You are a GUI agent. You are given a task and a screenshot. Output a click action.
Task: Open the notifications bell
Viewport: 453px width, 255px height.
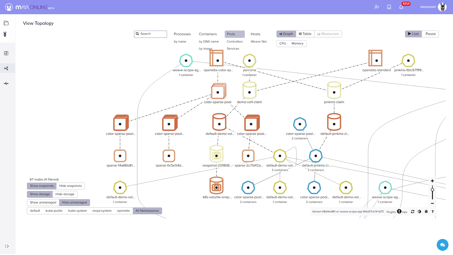click(401, 7)
